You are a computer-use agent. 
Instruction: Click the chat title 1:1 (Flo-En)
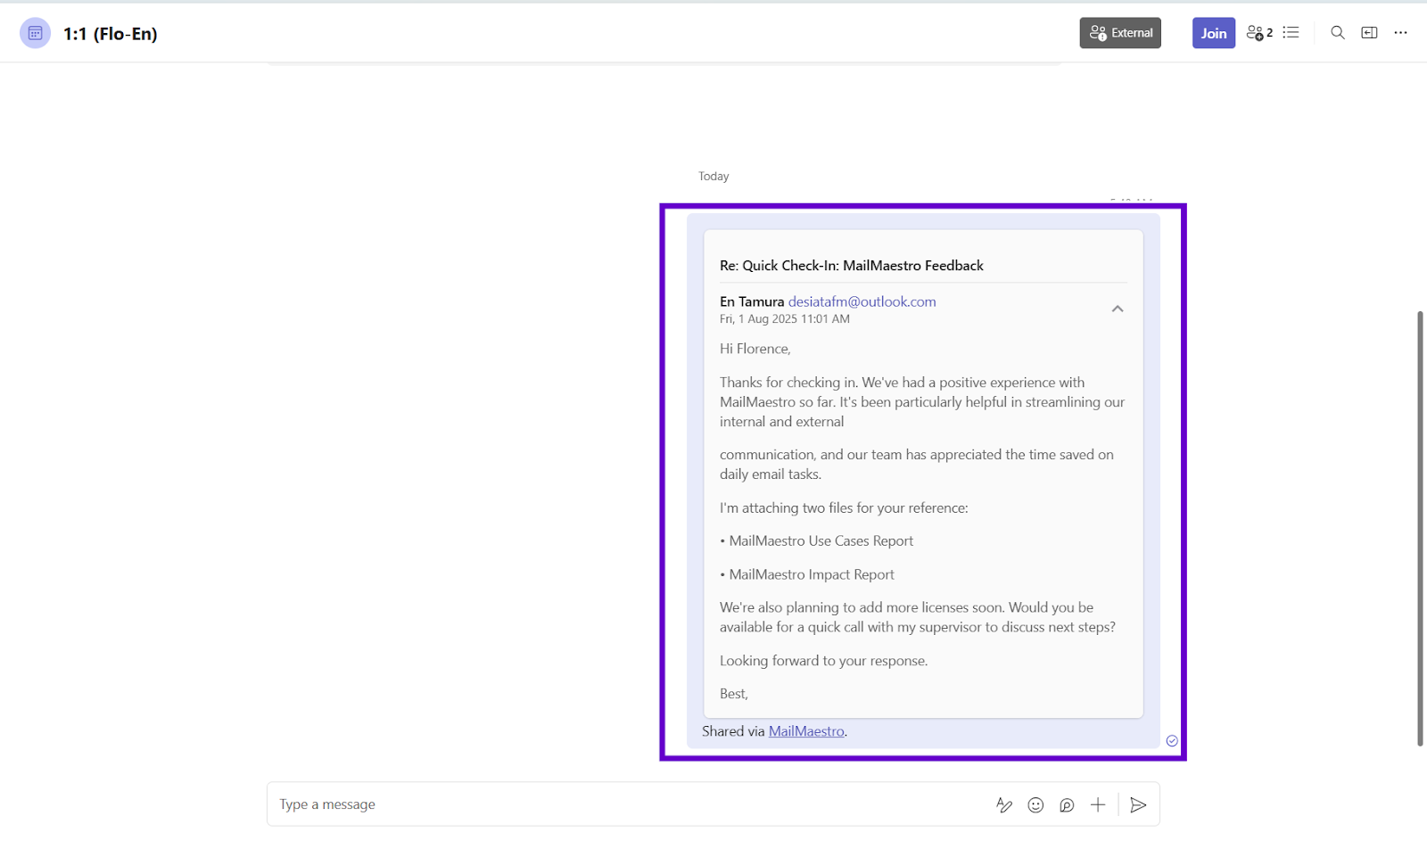pos(111,34)
